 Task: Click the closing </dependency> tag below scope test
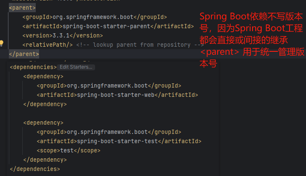45,160
